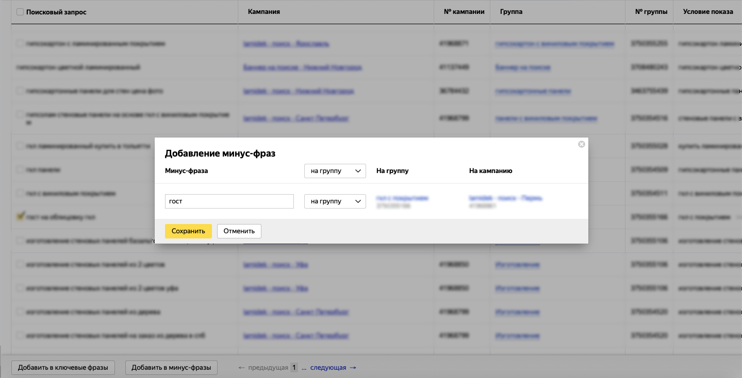The image size is (742, 378).
Task: Click the minus-phrase input containing гост
Action: (229, 201)
